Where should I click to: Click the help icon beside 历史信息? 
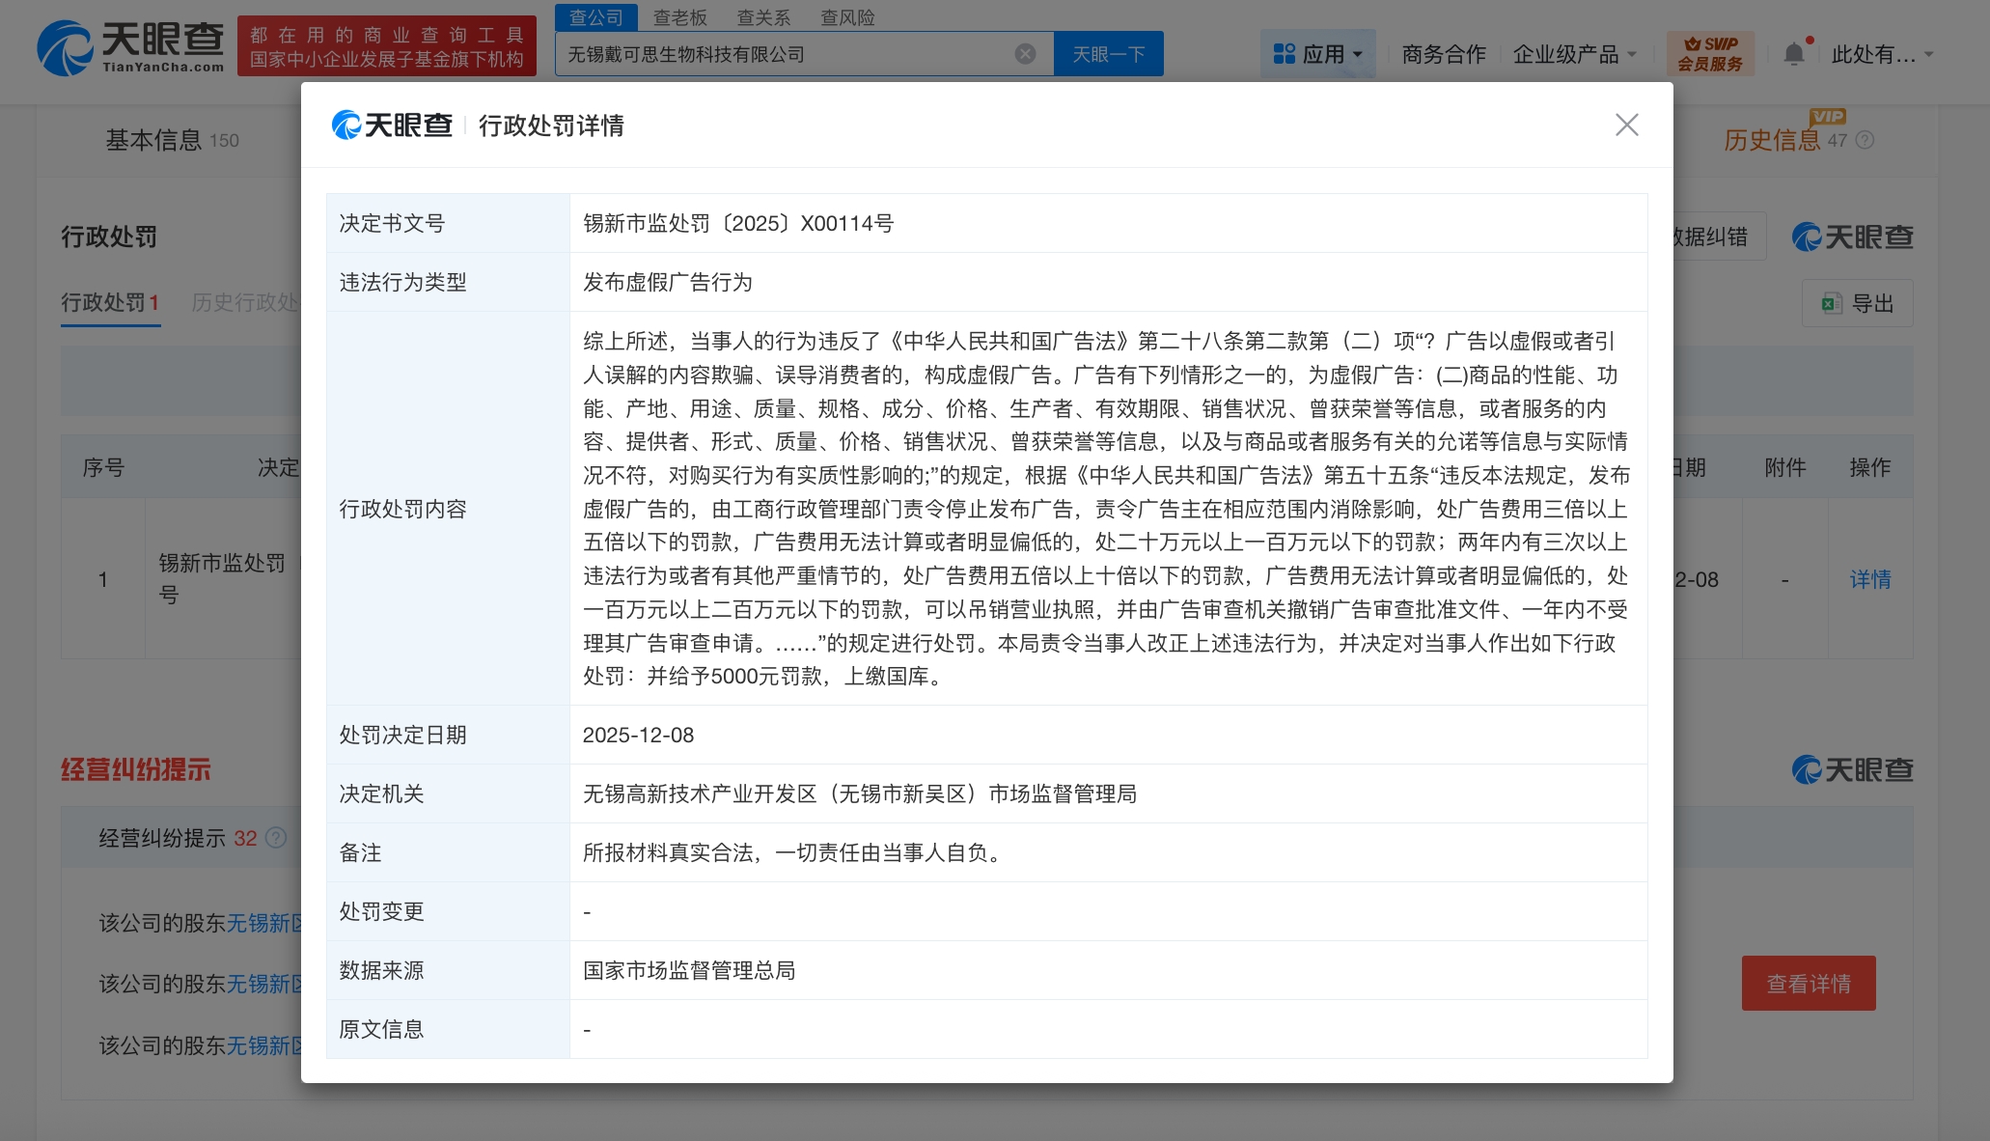coord(1865,141)
